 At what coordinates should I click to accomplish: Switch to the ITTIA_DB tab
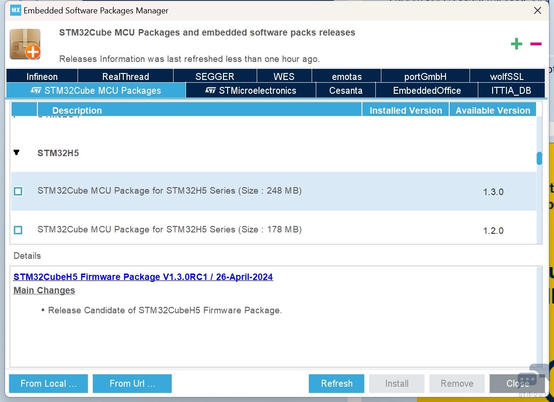[x=511, y=90]
